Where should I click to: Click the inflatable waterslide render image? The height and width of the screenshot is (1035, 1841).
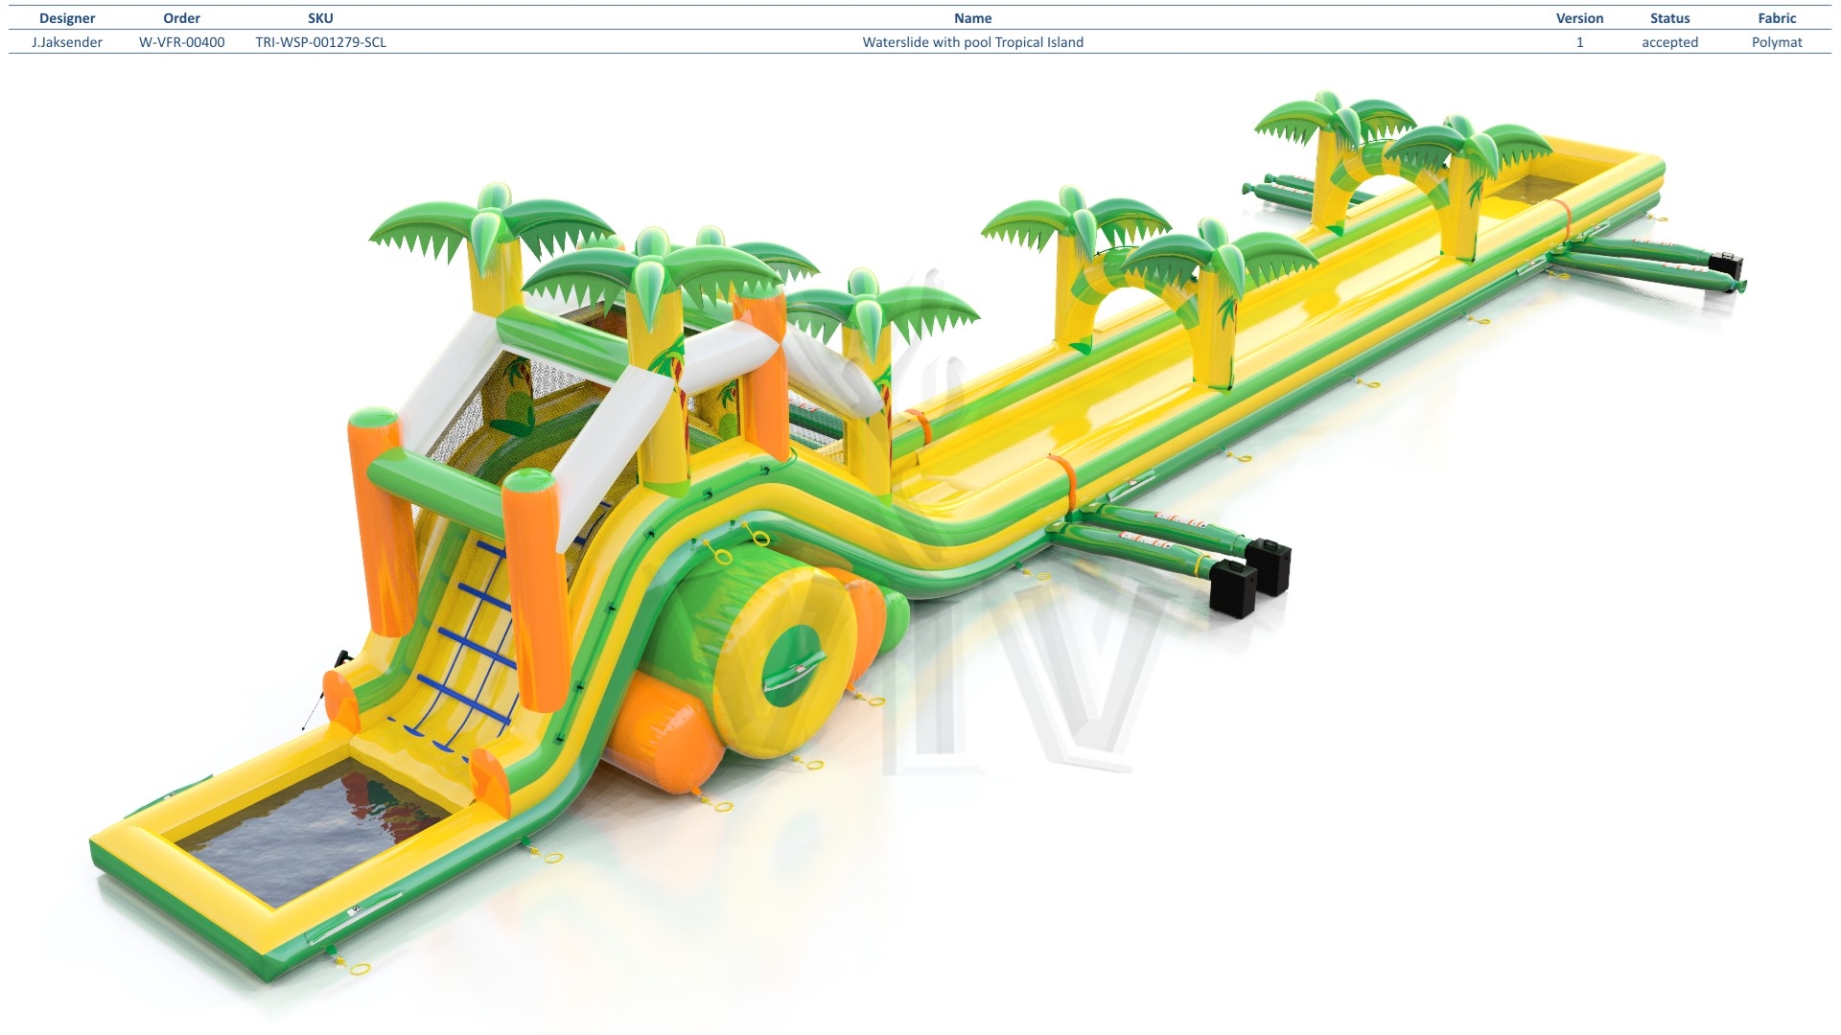(919, 537)
